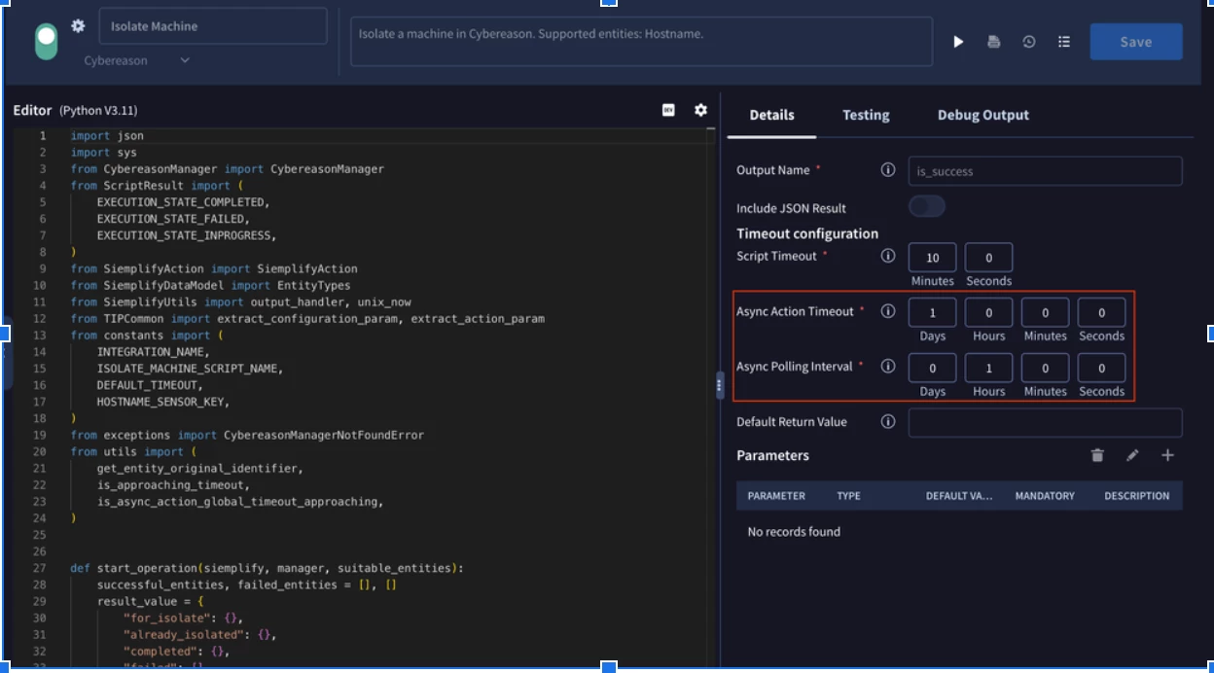
Task: Show info for Default Return Value
Action: [x=887, y=421]
